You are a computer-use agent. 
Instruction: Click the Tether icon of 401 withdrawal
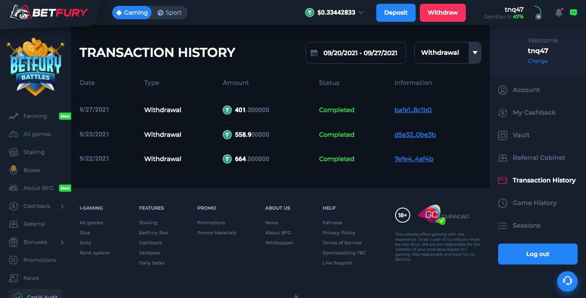pos(227,110)
